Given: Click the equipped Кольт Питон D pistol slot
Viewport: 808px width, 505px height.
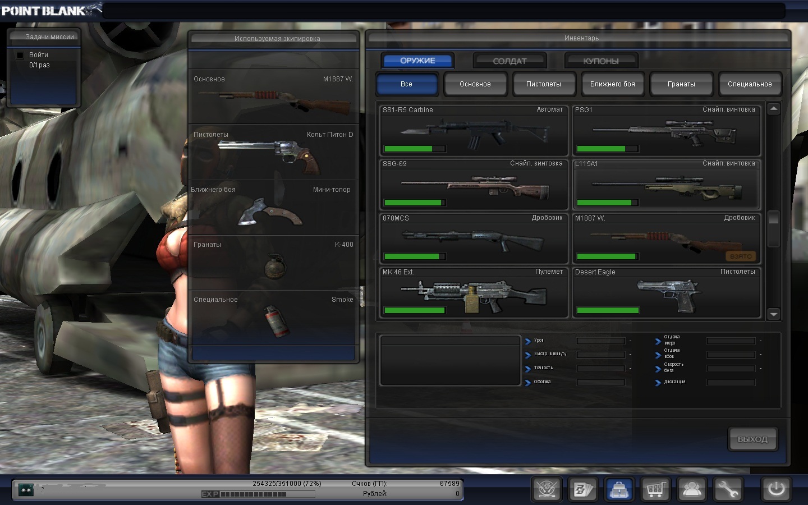Looking at the screenshot, I should click(x=273, y=151).
